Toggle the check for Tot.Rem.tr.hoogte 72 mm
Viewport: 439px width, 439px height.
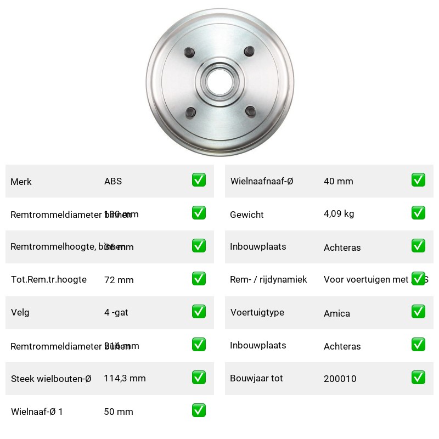199,279
